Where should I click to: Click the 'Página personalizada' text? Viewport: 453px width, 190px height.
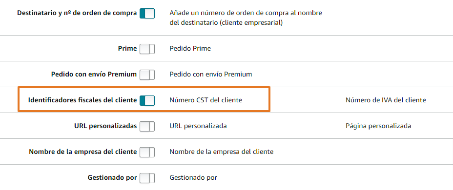378,126
